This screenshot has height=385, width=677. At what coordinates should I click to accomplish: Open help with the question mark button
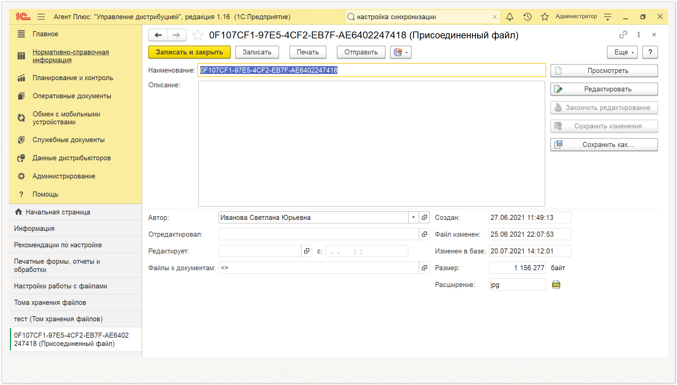point(650,52)
